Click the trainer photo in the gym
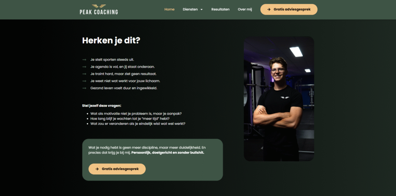This screenshot has height=196, width=396. pos(279,99)
